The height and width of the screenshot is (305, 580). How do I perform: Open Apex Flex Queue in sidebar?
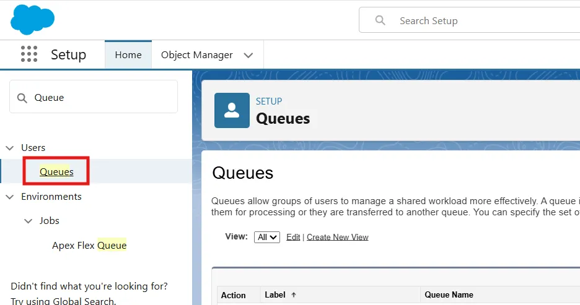coord(89,245)
